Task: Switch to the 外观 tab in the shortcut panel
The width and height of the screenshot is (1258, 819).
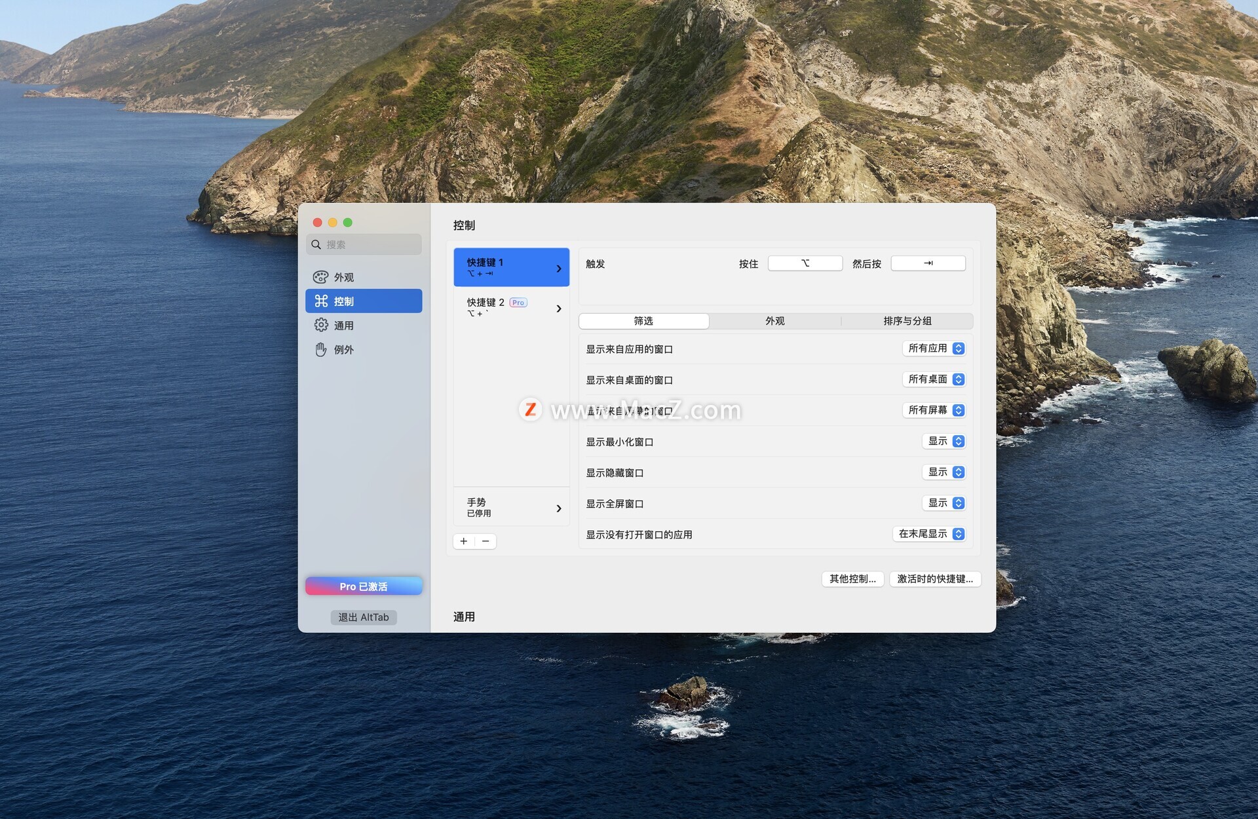Action: coord(775,321)
